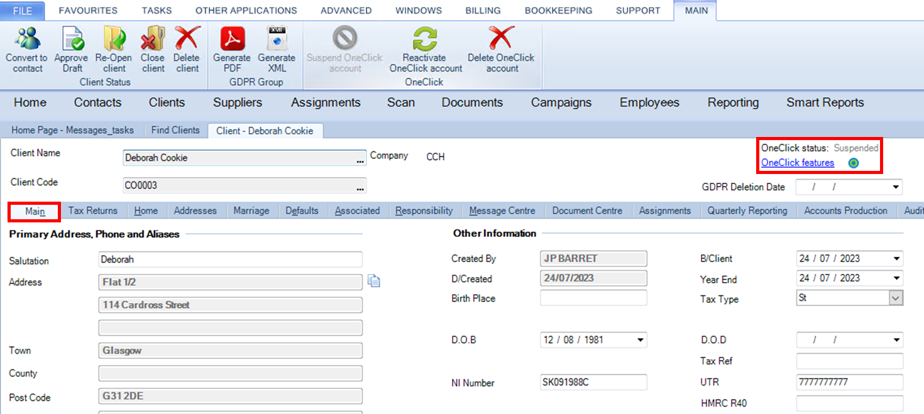The image size is (924, 414).
Task: Open the Tax Returns client tab
Action: click(x=93, y=211)
